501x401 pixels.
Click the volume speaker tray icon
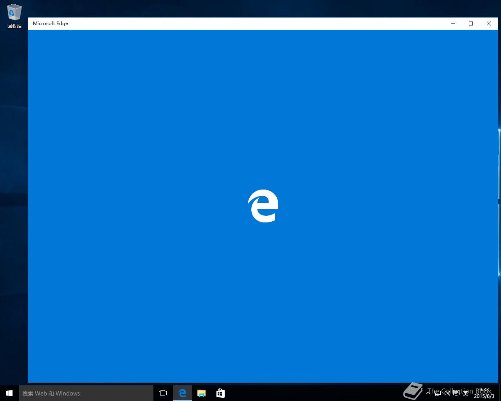pos(447,393)
